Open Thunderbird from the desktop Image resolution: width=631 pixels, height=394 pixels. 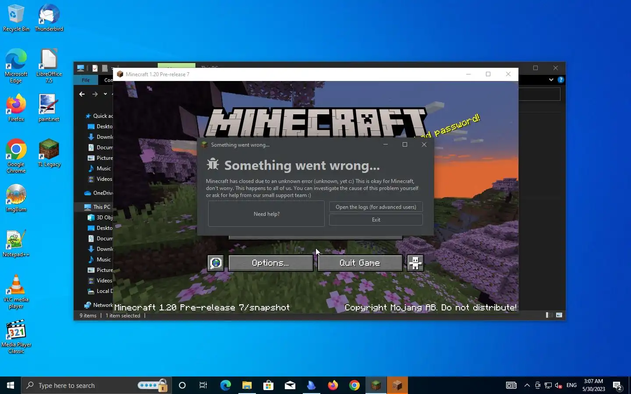click(49, 18)
